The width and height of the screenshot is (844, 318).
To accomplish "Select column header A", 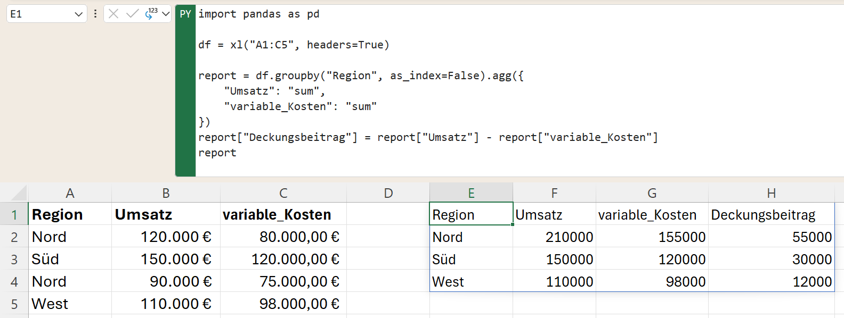I will (x=70, y=193).
